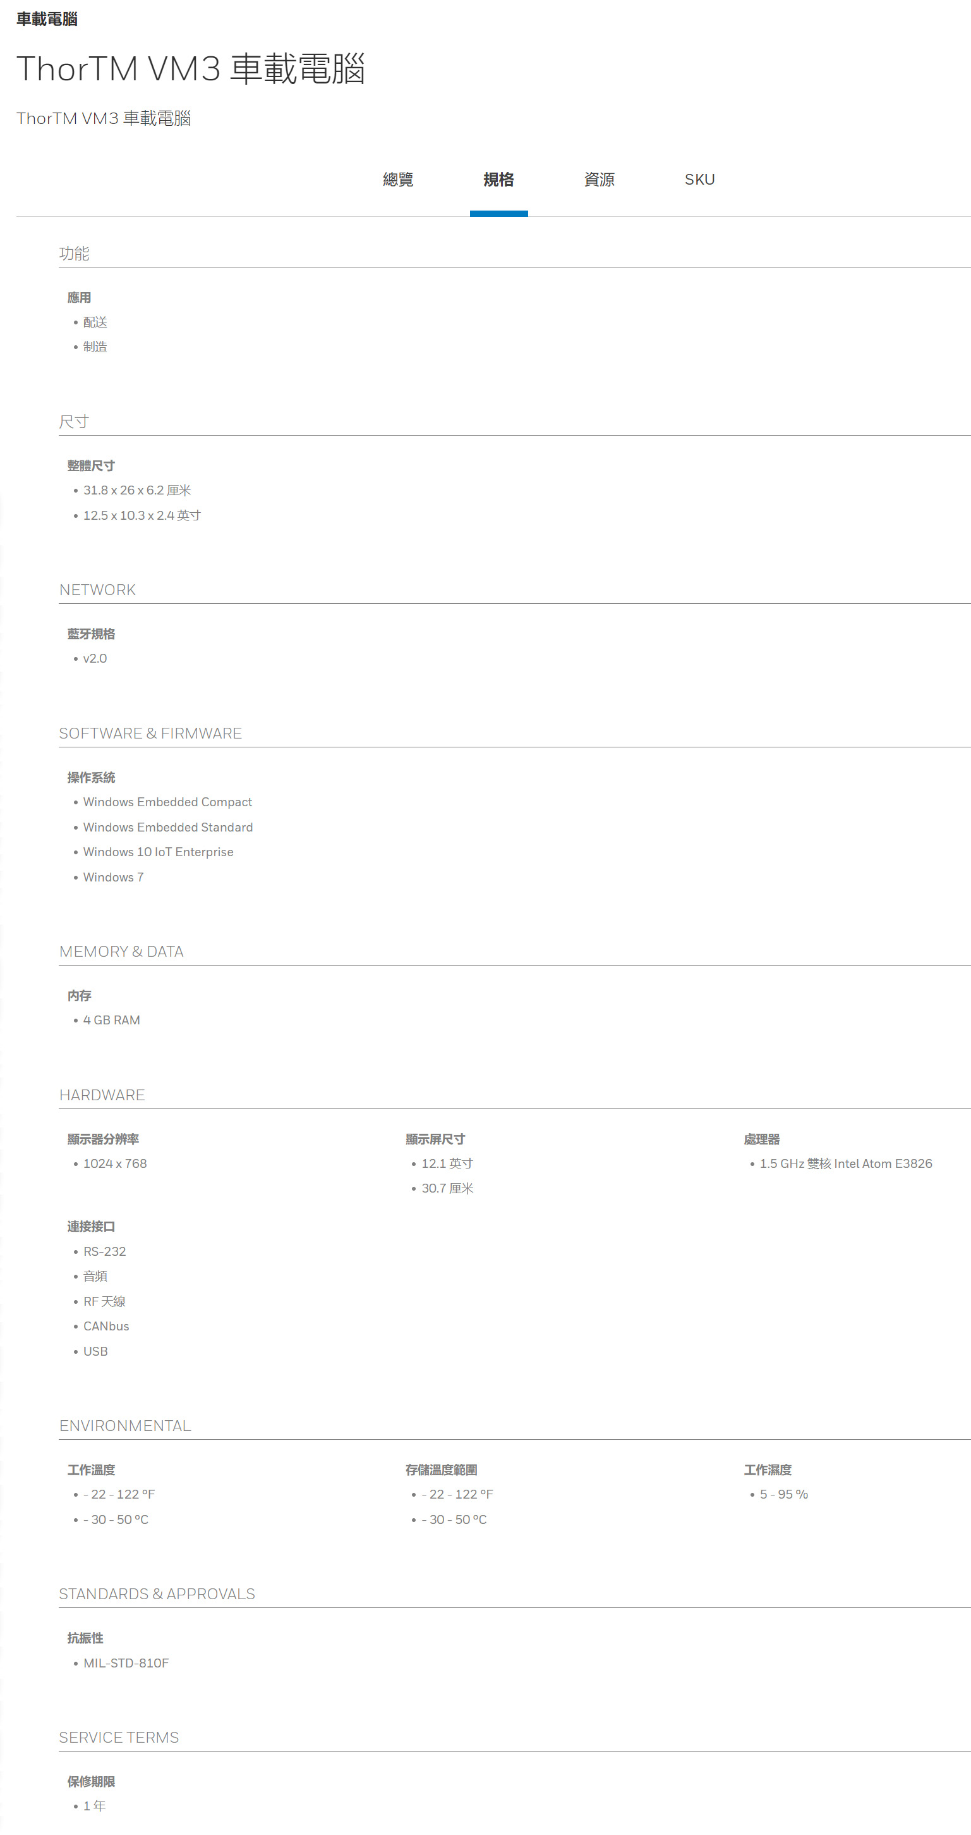Click Windows 10 IoT Enterprise list item
This screenshot has width=971, height=1835.
click(159, 852)
